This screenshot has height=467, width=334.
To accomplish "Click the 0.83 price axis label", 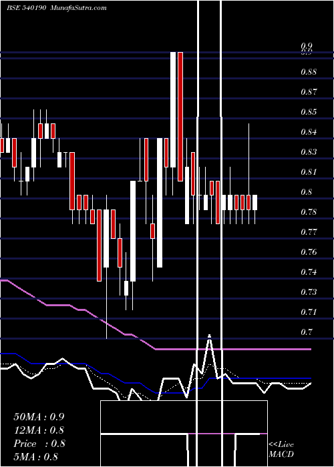I will click(309, 152).
